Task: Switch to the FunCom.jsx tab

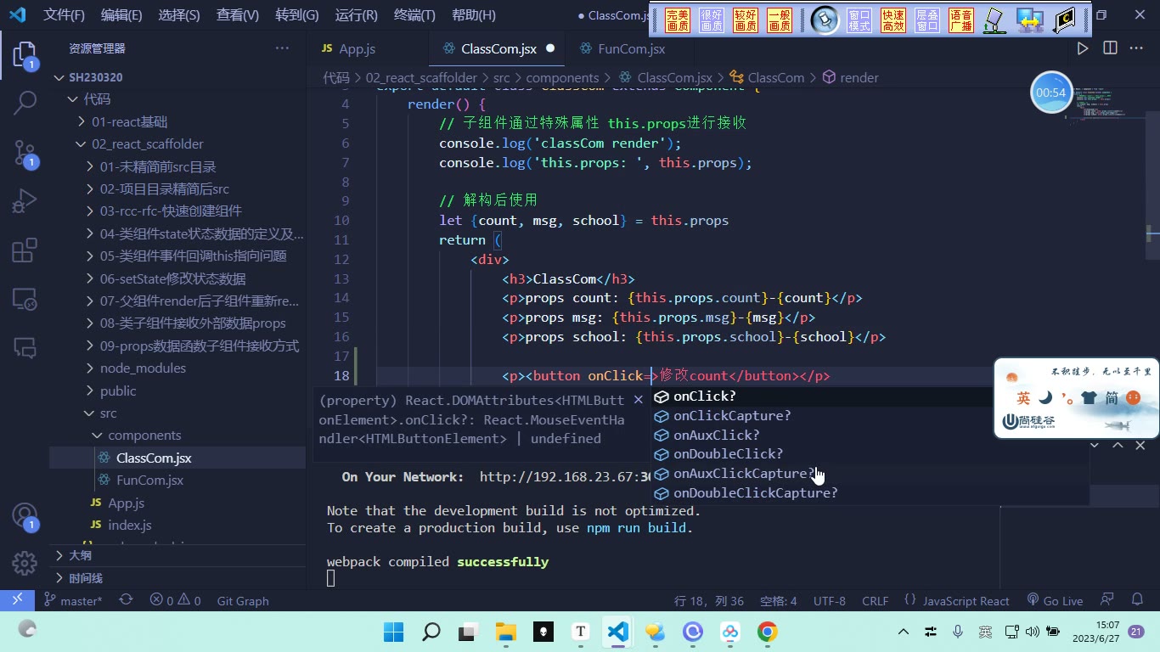Action: 631,48
